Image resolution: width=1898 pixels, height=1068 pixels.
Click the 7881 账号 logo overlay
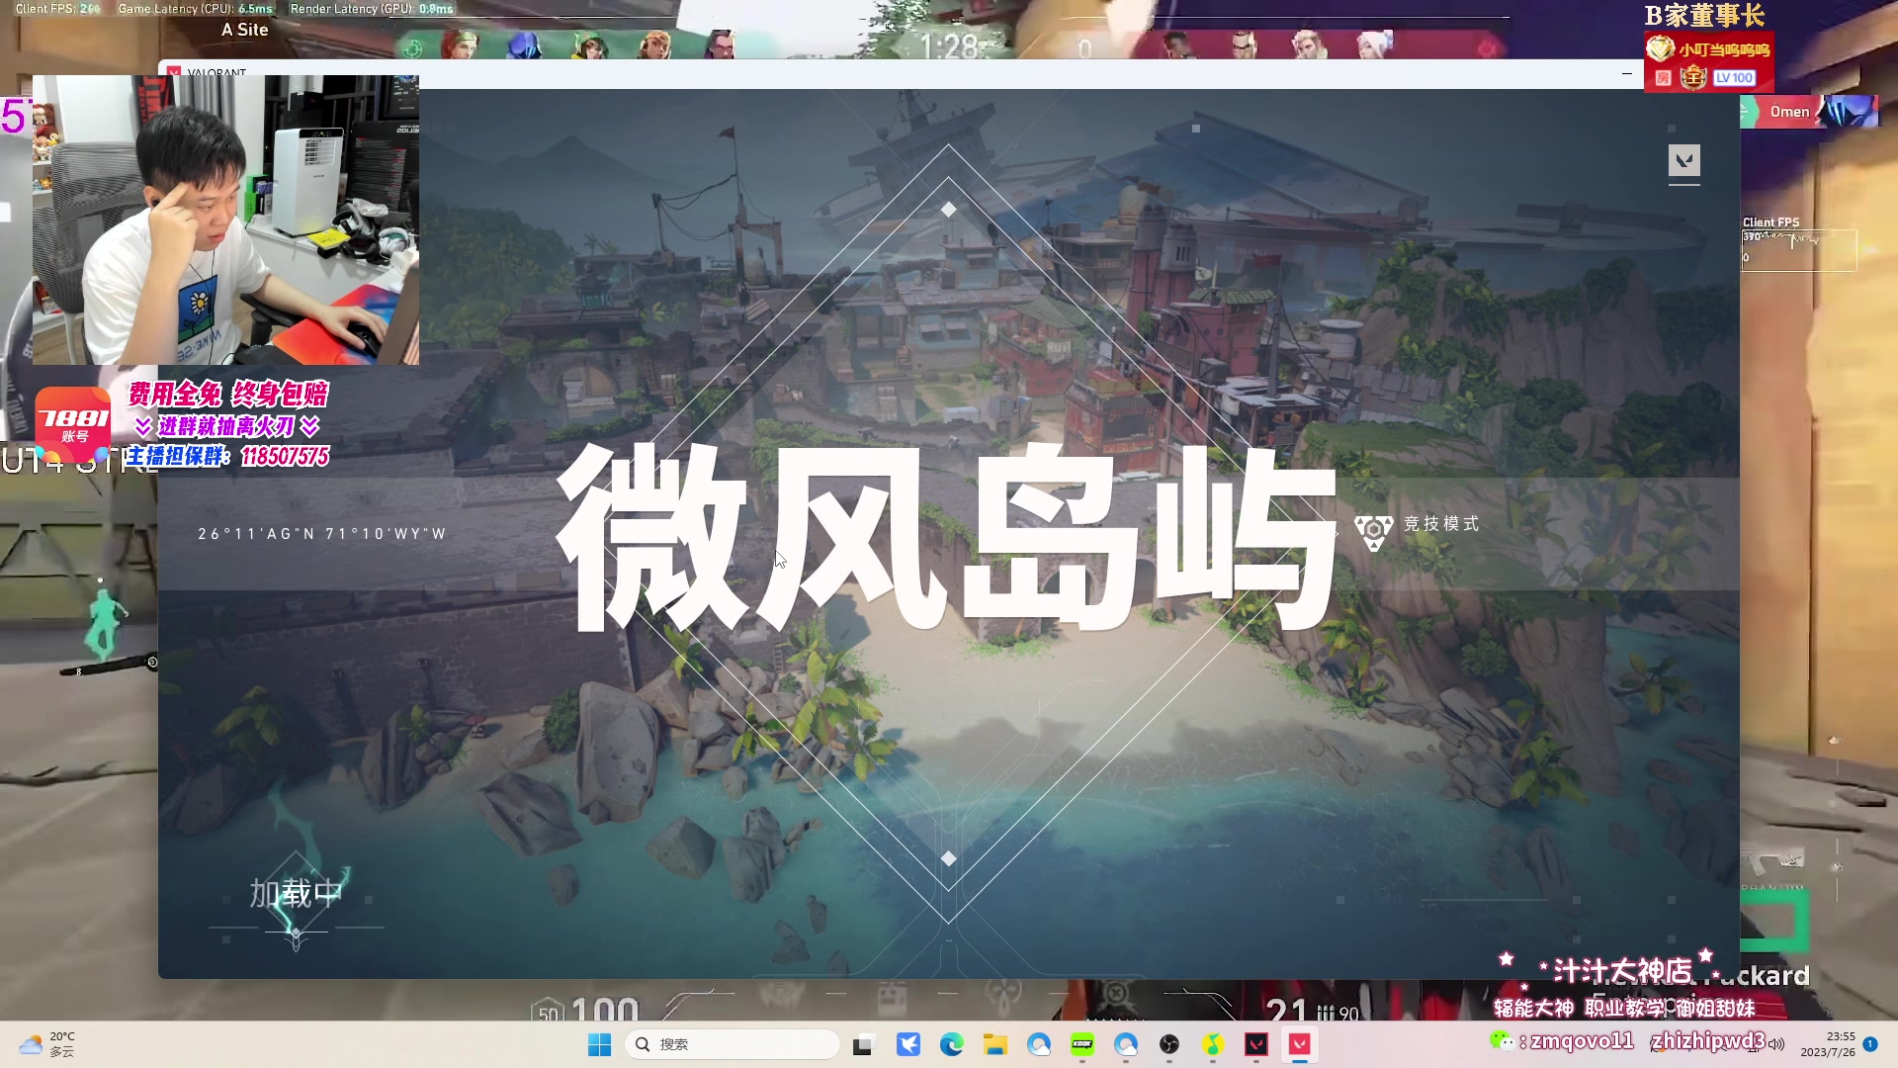coord(74,424)
